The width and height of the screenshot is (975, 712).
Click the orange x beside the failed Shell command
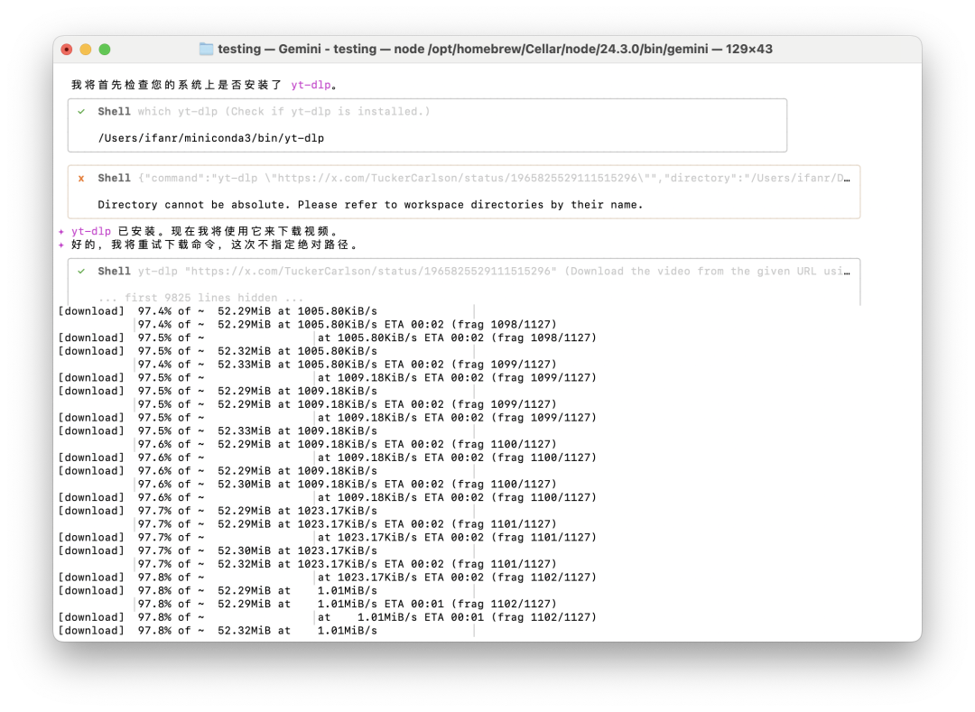coord(81,179)
